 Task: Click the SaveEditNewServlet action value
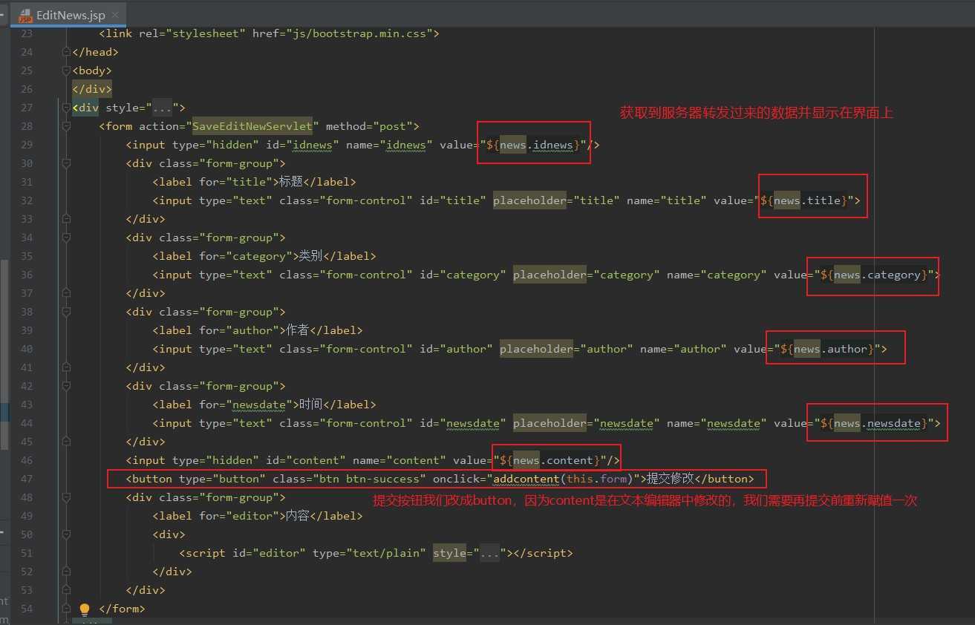(252, 126)
